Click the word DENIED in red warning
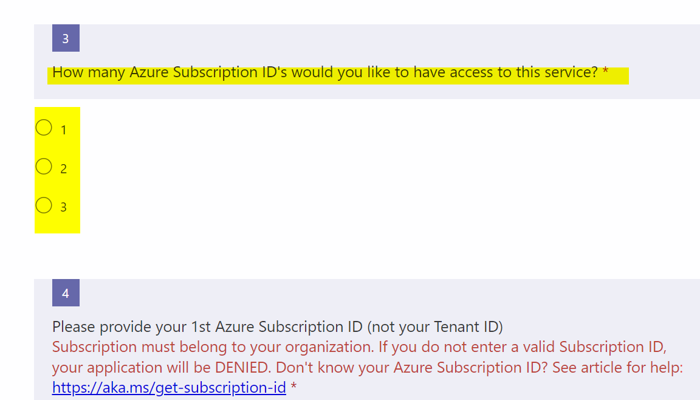The image size is (700, 400). 242,367
